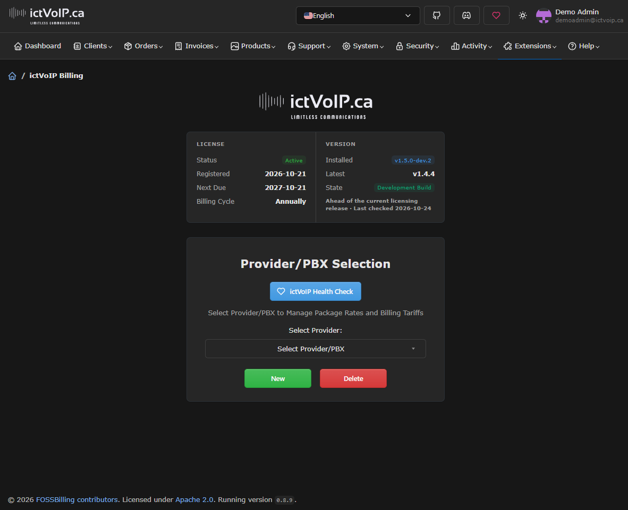Click the Activity chart icon
Image resolution: width=628 pixels, height=510 pixels.
(x=455, y=46)
